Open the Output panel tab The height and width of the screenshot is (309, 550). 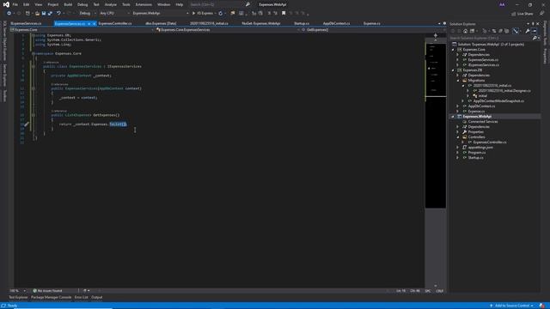(x=97, y=298)
